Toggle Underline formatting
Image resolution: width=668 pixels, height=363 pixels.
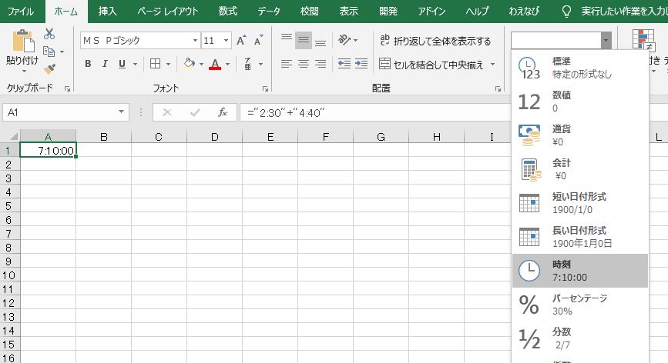point(122,64)
